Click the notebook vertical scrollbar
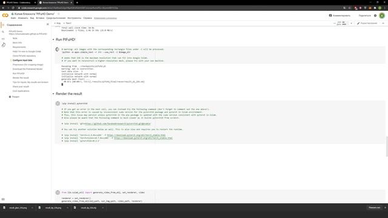This screenshot has width=388, height=218. (x=387, y=147)
